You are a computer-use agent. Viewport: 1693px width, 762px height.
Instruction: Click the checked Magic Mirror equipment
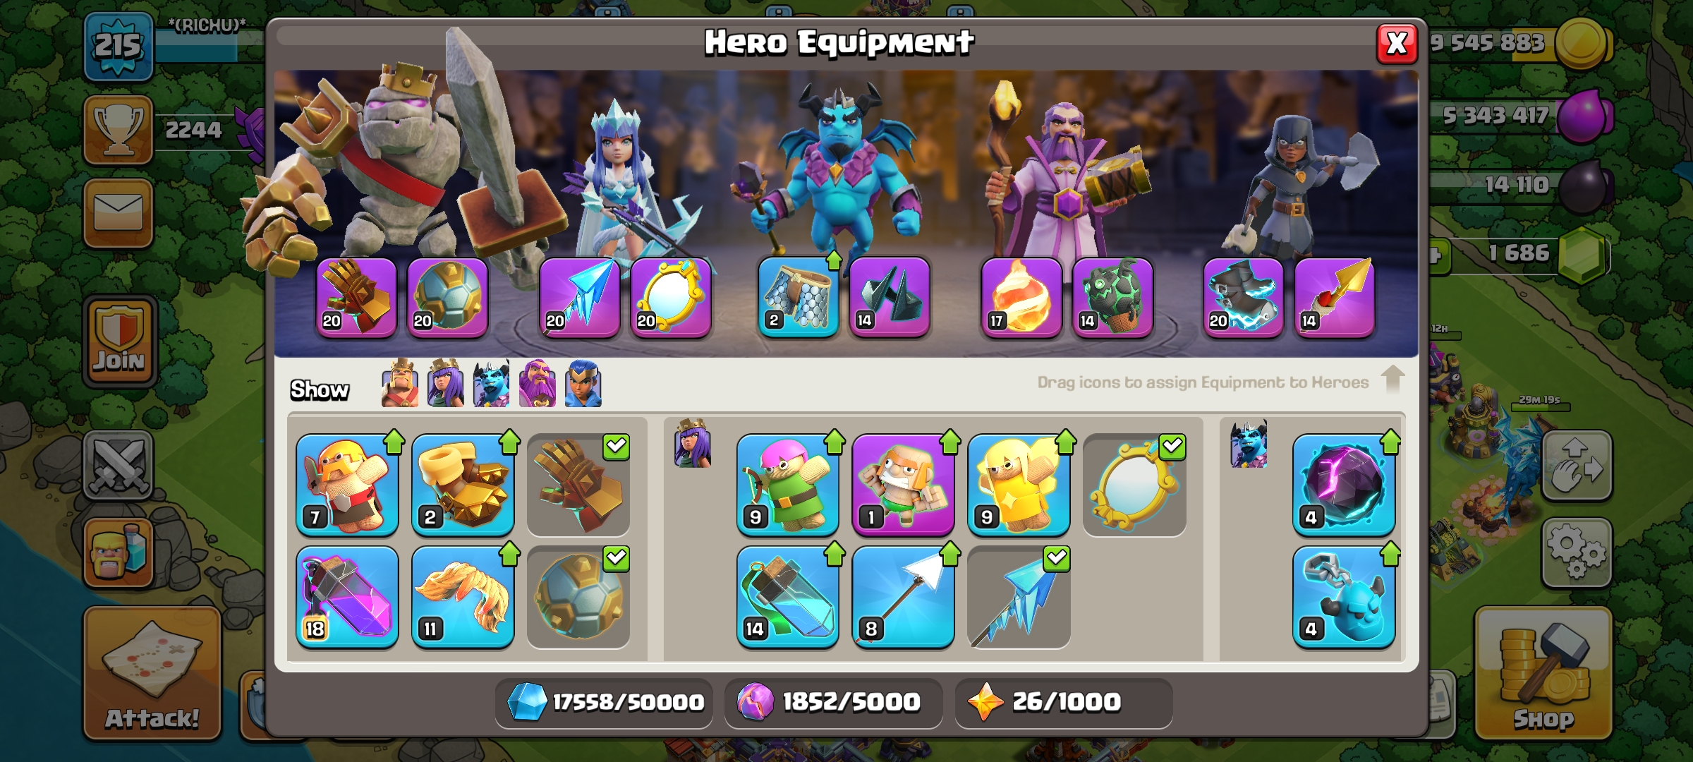(x=1134, y=485)
